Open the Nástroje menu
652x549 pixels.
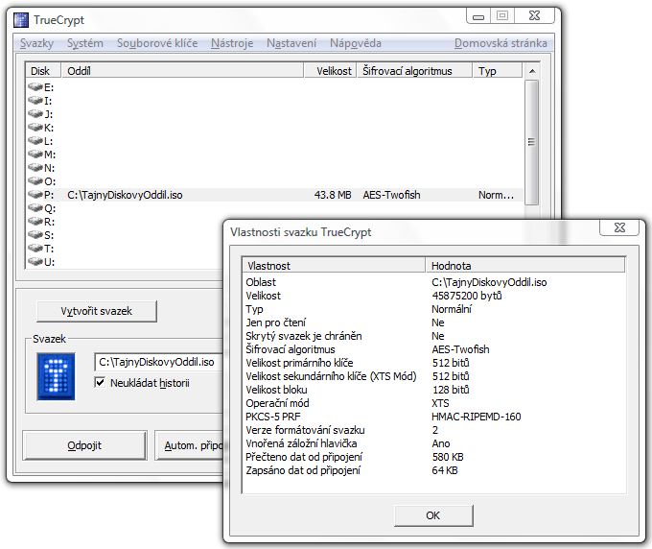[232, 43]
